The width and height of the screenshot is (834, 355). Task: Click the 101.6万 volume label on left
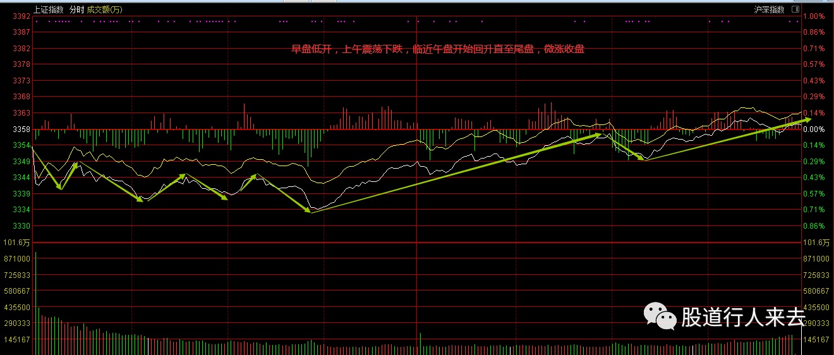(x=16, y=243)
